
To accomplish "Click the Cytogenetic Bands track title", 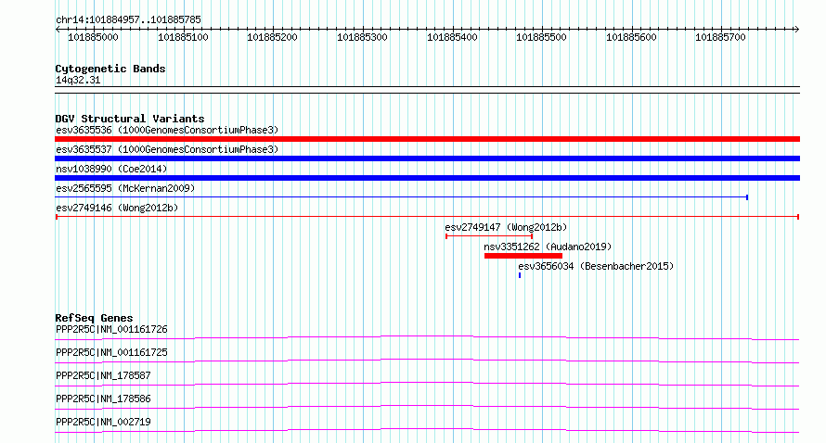I will click(x=110, y=69).
